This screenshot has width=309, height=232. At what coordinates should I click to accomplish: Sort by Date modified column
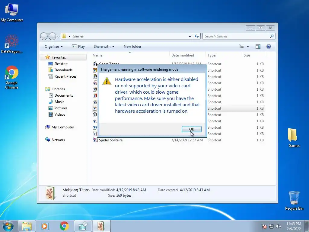(187, 55)
